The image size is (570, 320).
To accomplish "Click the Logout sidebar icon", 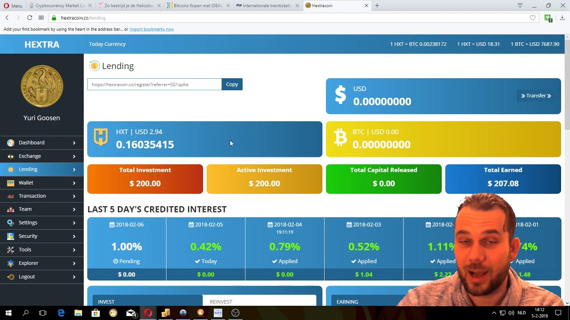I will tap(11, 276).
